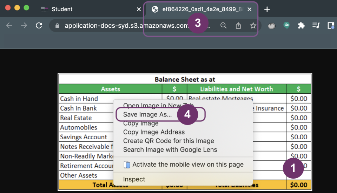This screenshot has height=193, width=337.
Task: Reload the current page
Action: (x=39, y=26)
